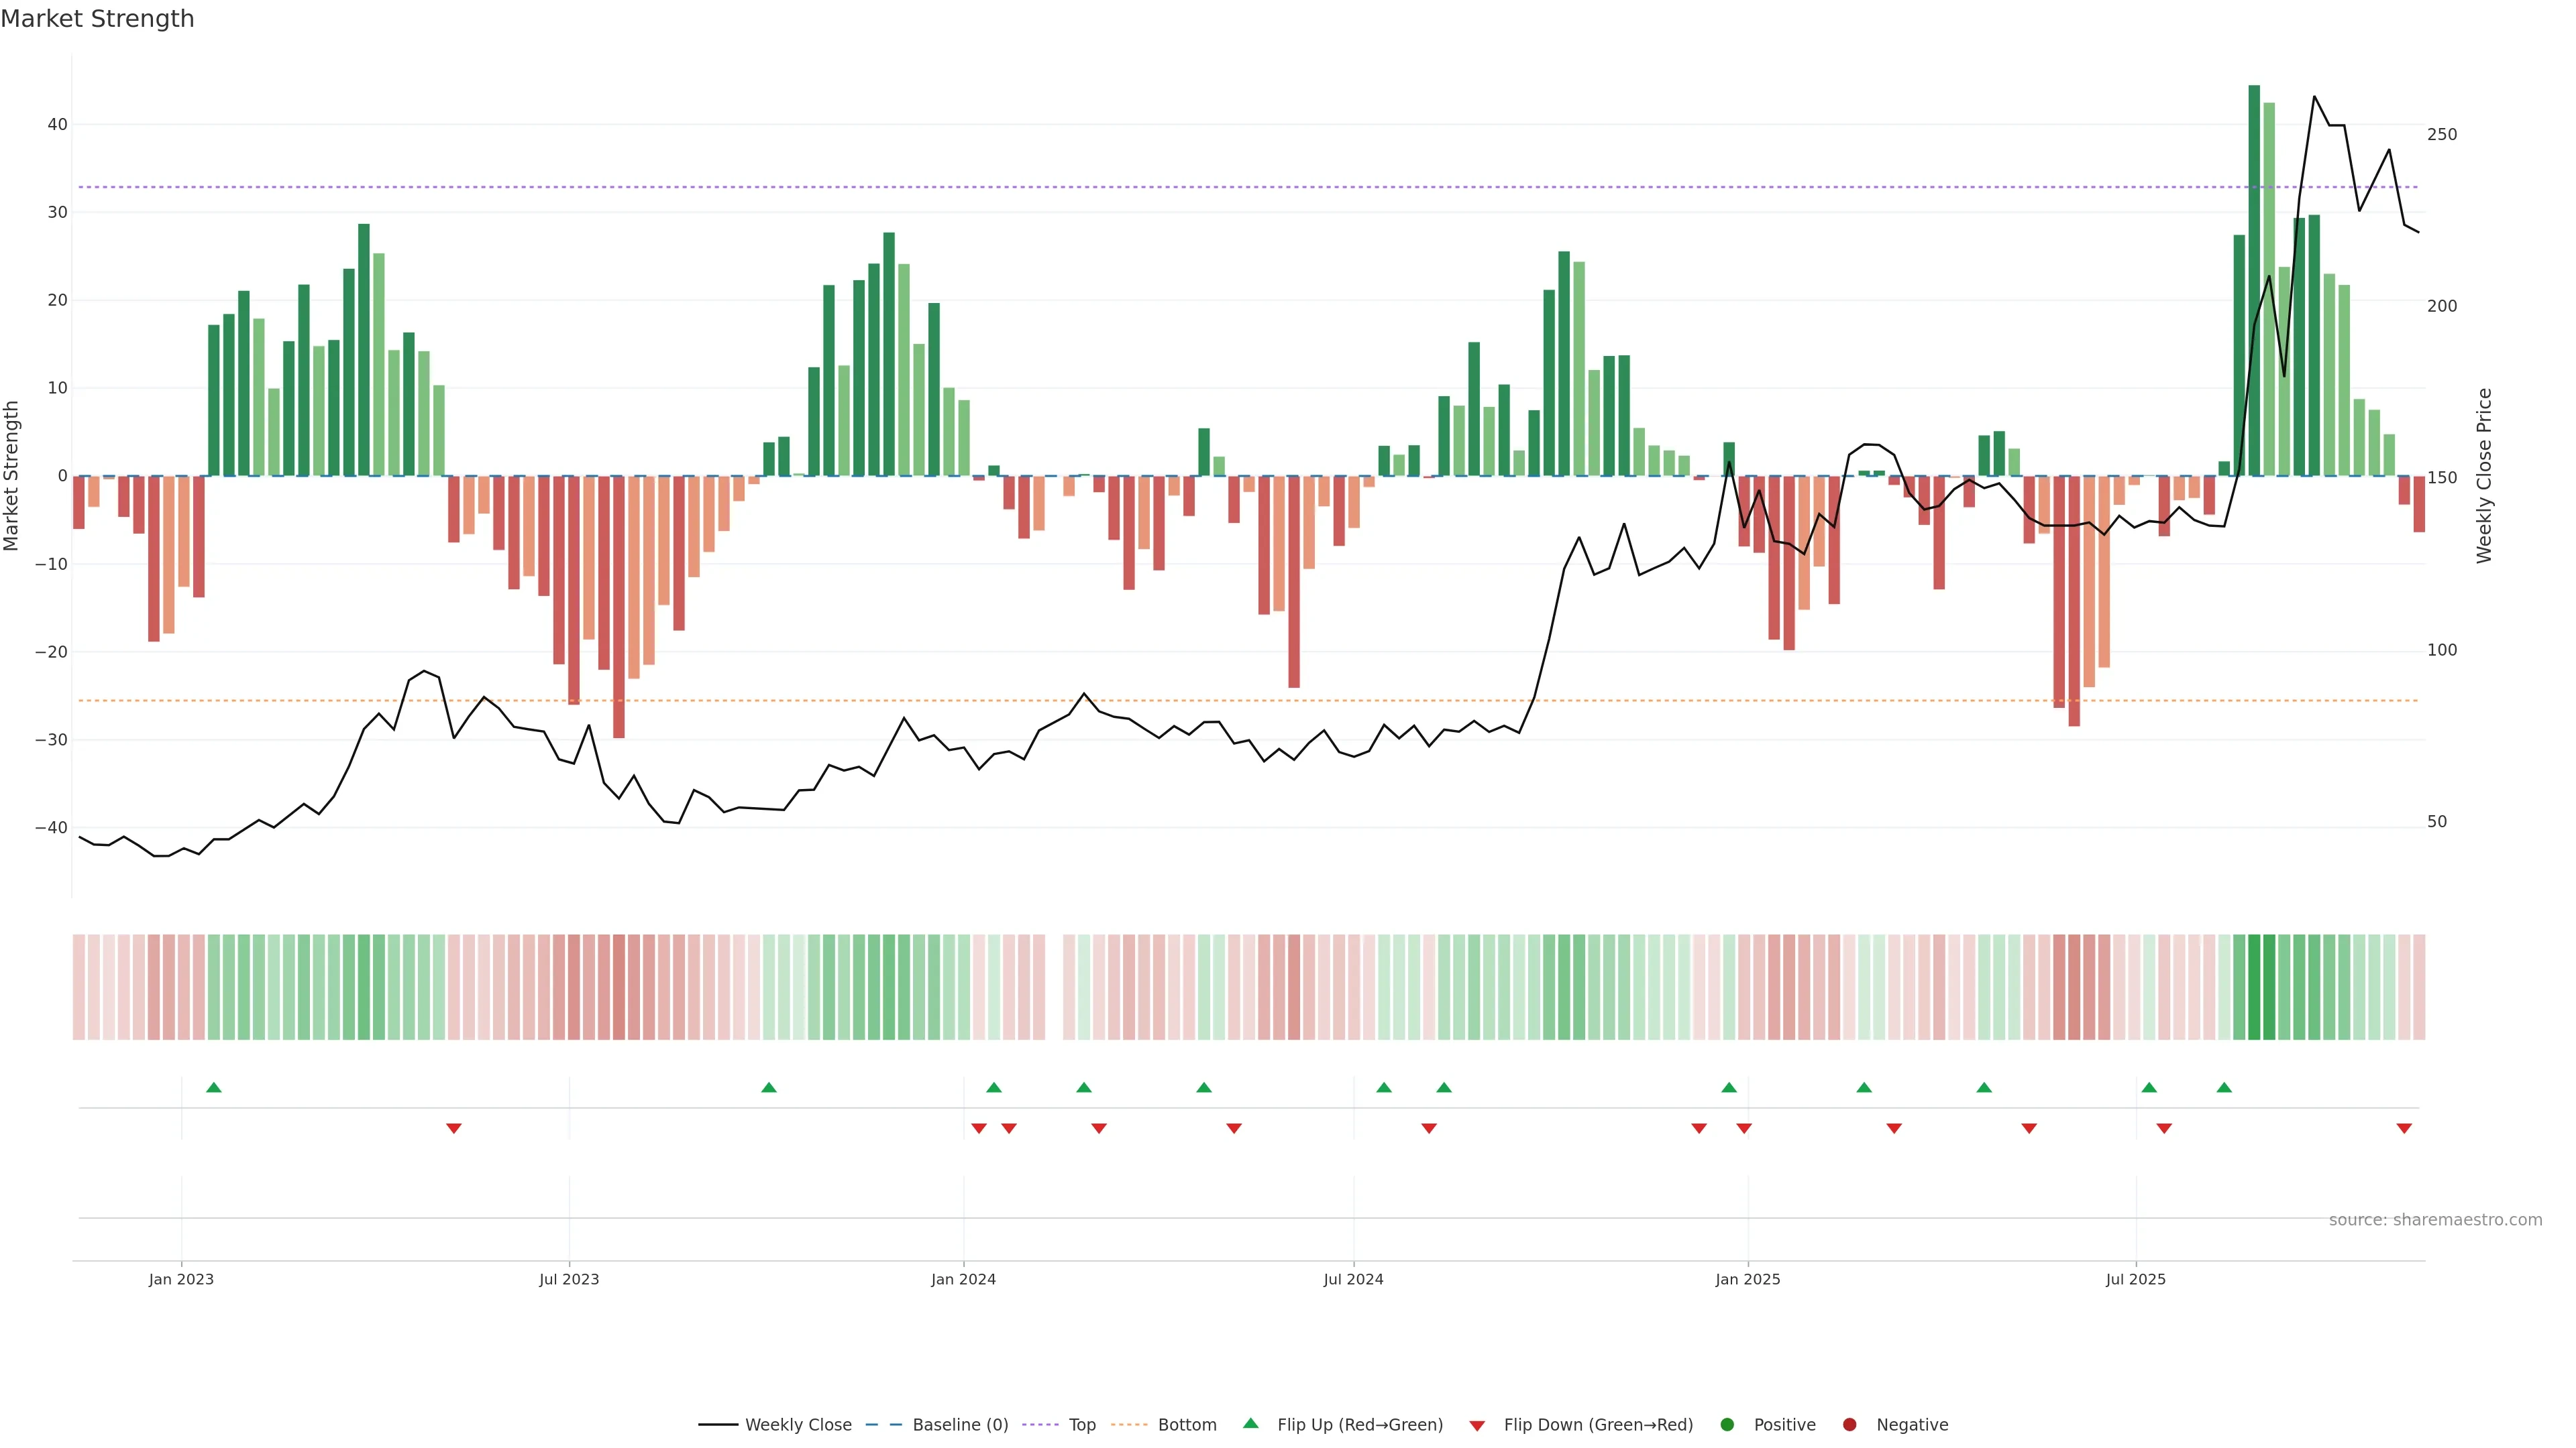Click the Jan 2024 x-axis label
Image resolution: width=2576 pixels, height=1448 pixels.
pyautogui.click(x=963, y=1279)
